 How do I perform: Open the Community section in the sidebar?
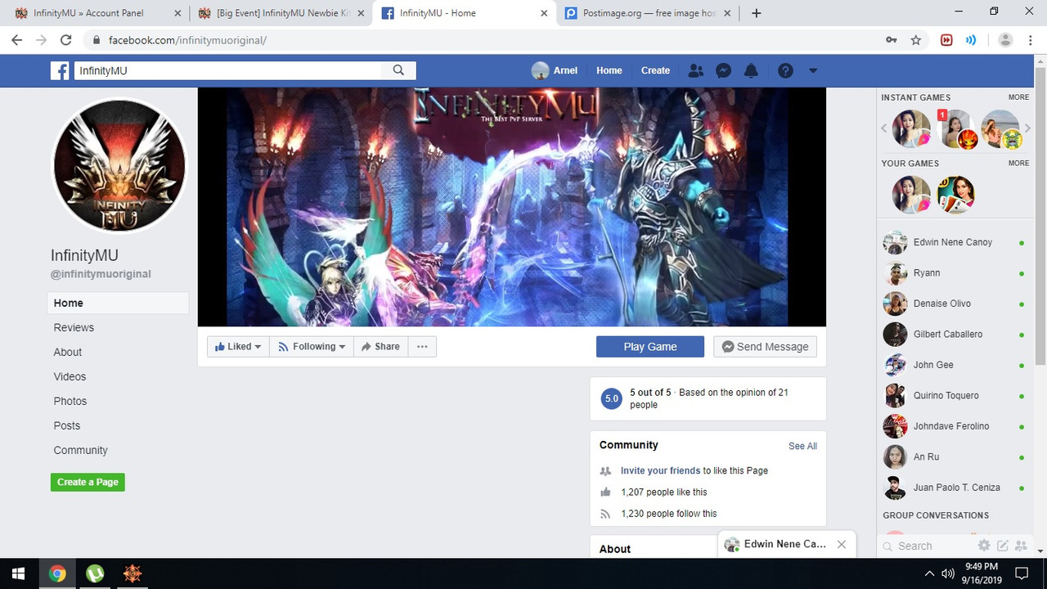[x=80, y=450]
